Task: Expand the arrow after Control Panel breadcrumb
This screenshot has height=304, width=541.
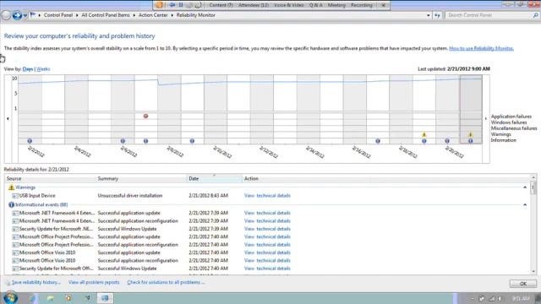Action: (x=77, y=15)
